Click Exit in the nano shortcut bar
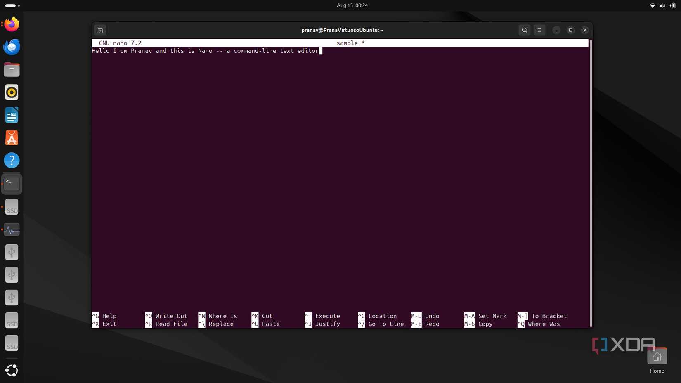This screenshot has width=681, height=383. 109,324
